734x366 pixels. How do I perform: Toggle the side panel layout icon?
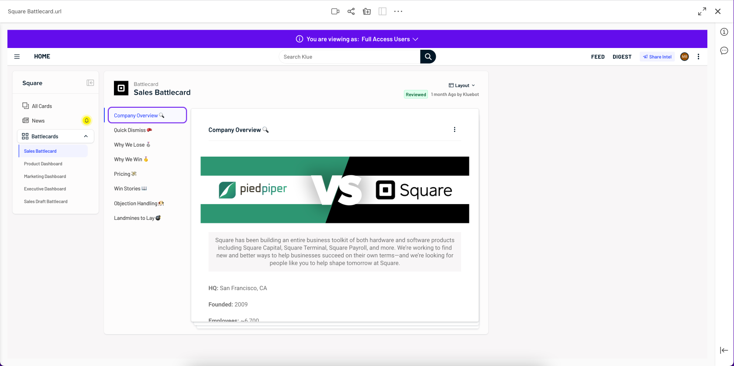coord(383,11)
